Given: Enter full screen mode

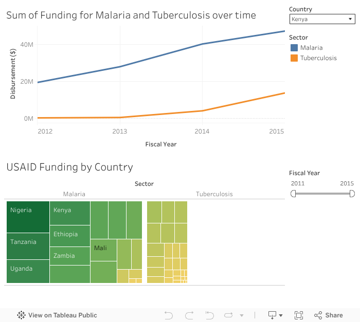Looking at the screenshot, I should (x=299, y=315).
